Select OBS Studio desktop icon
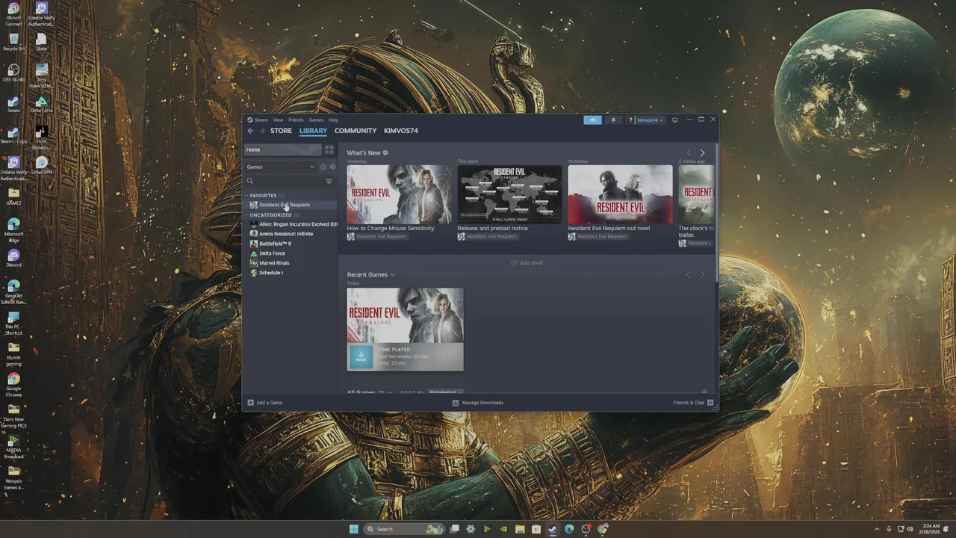956x538 pixels. point(13,73)
